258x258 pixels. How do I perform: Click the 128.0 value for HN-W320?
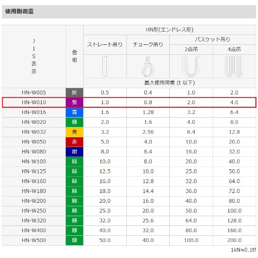click(x=234, y=220)
